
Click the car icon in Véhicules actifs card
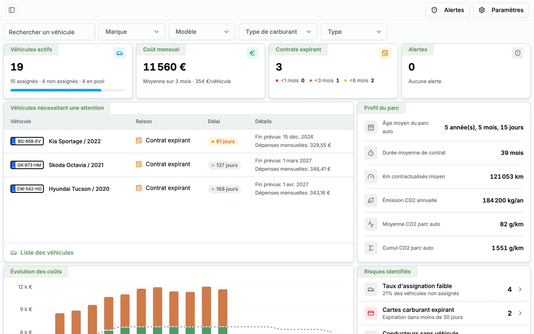[120, 53]
